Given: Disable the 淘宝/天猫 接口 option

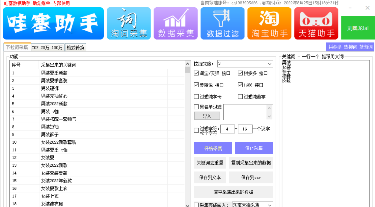Looking at the screenshot, I should pyautogui.click(x=196, y=73).
